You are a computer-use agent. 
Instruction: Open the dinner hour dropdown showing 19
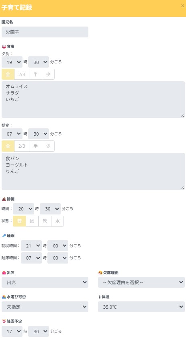click(x=12, y=62)
